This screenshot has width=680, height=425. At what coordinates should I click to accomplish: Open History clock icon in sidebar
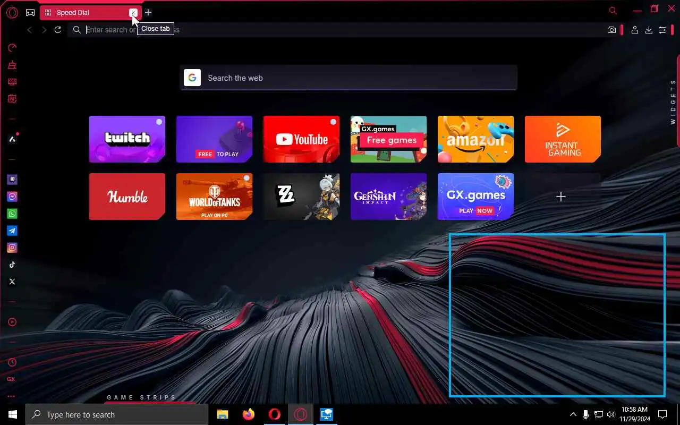pos(12,362)
